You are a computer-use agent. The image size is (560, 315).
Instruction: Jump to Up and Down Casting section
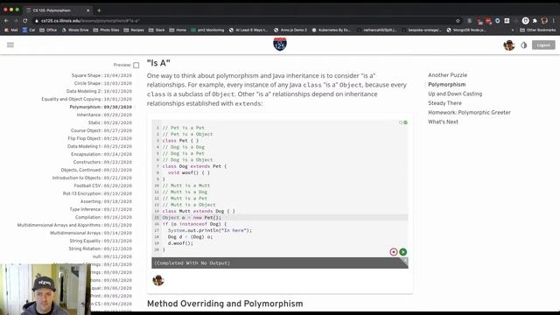click(455, 94)
